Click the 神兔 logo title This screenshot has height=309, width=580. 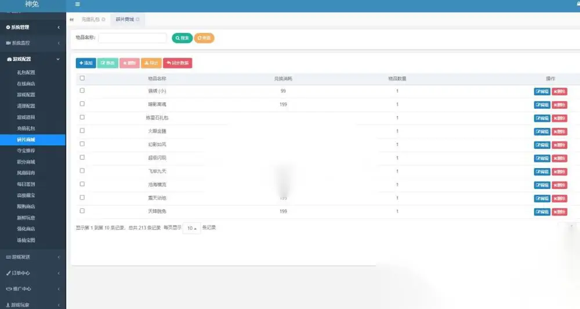(x=32, y=4)
